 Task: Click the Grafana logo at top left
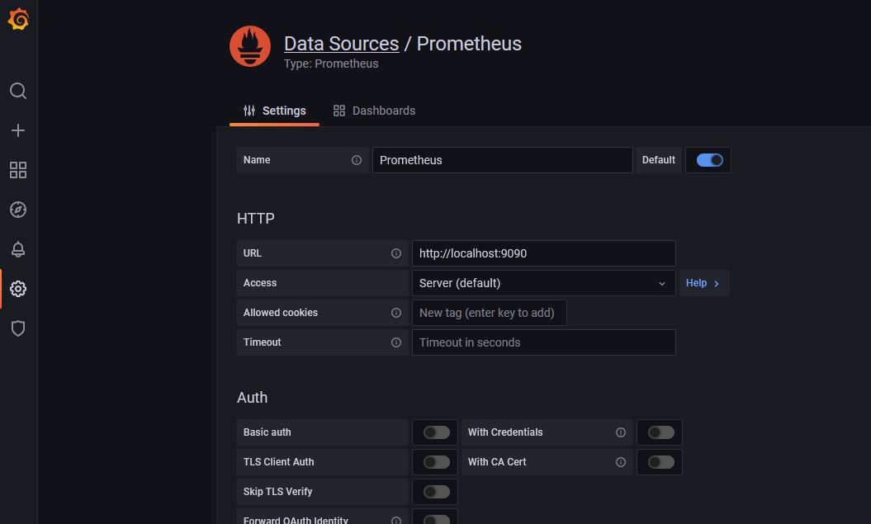(x=17, y=18)
